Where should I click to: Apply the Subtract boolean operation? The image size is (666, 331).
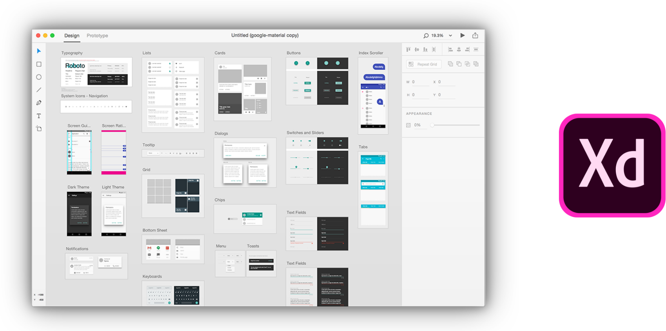(x=459, y=64)
